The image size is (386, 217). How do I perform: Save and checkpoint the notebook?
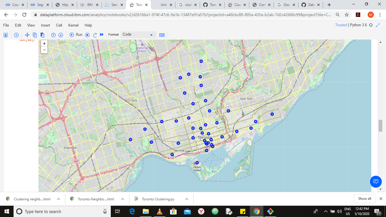[6, 34]
